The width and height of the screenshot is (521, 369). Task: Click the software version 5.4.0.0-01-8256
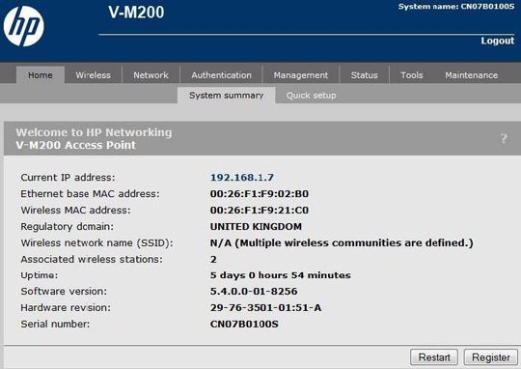coord(254,291)
